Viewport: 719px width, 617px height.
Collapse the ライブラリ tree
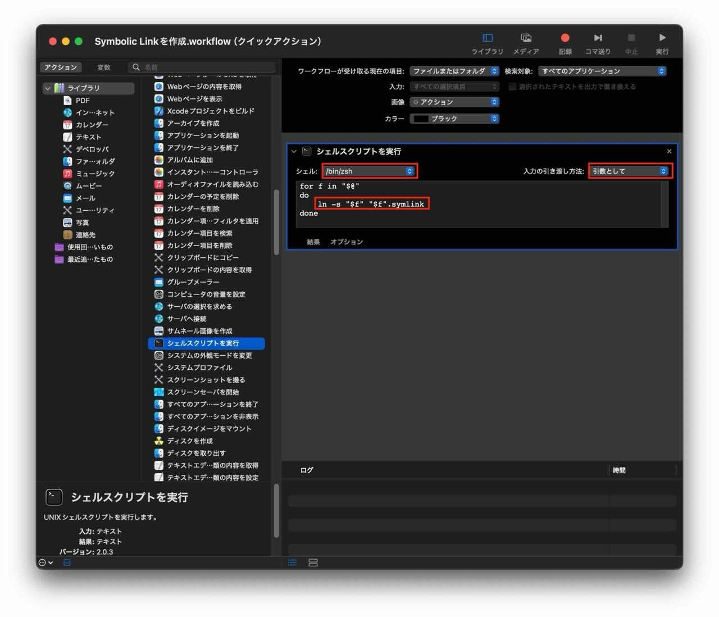pos(48,88)
